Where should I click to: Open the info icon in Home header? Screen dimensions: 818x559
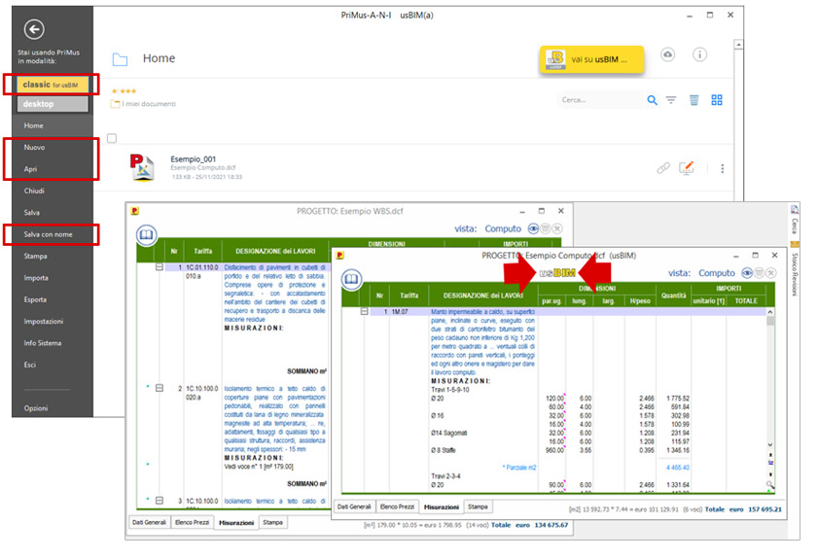699,54
